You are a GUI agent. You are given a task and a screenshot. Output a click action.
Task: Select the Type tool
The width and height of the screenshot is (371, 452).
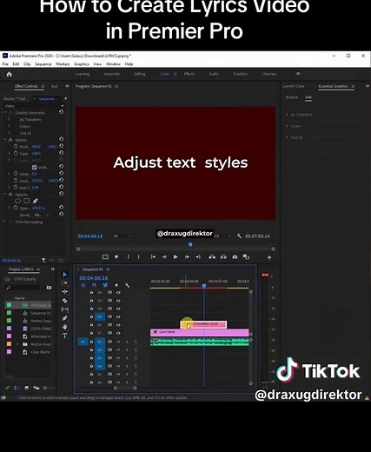tap(64, 336)
